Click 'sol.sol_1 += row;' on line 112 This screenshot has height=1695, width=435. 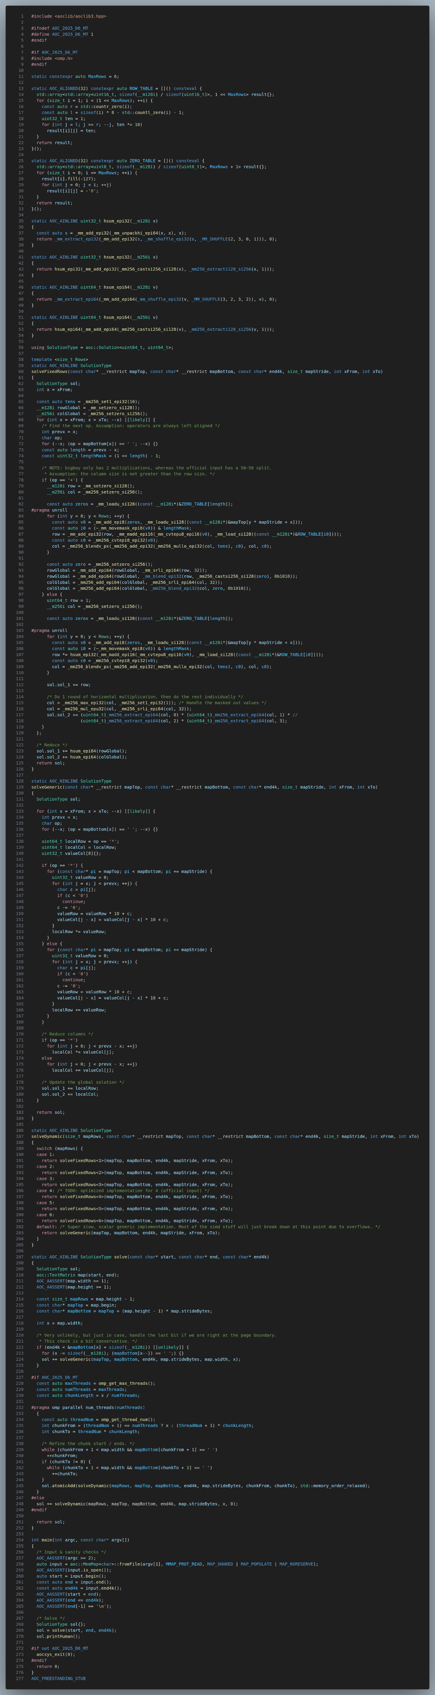point(69,685)
